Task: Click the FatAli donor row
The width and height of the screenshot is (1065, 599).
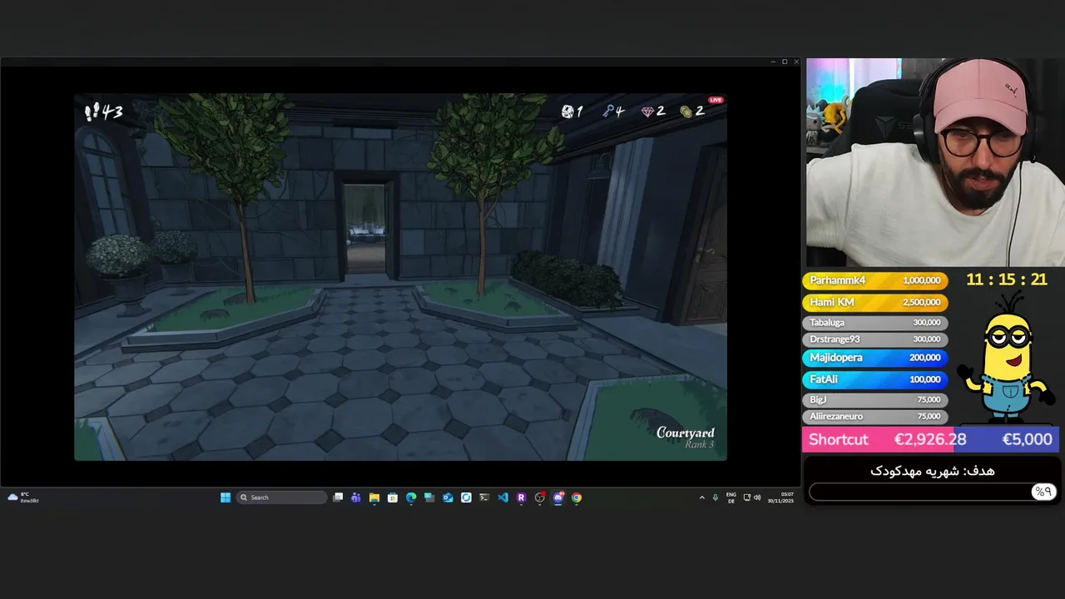Action: [874, 379]
